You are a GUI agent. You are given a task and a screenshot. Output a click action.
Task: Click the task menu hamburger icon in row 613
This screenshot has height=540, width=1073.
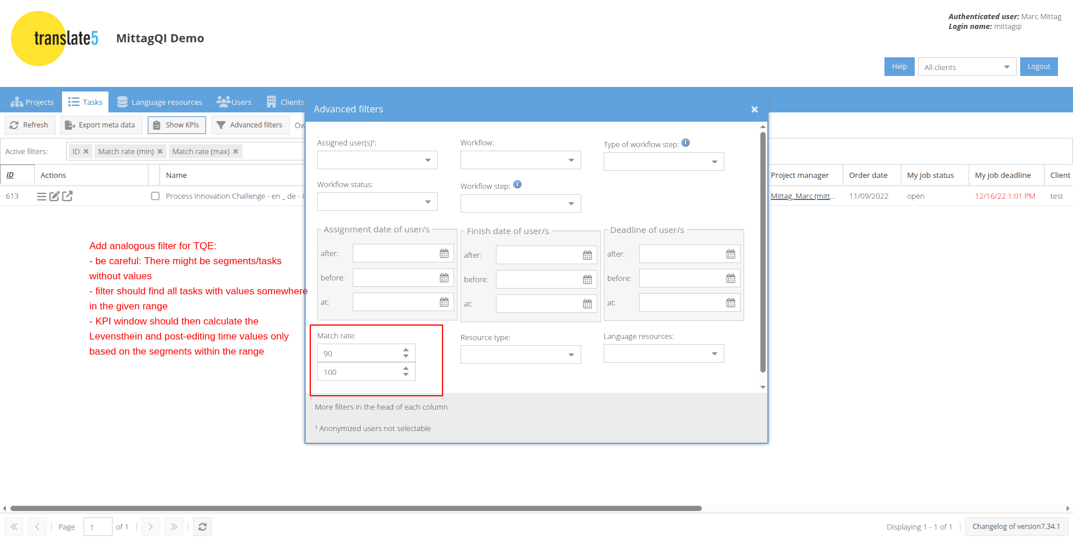coord(42,196)
